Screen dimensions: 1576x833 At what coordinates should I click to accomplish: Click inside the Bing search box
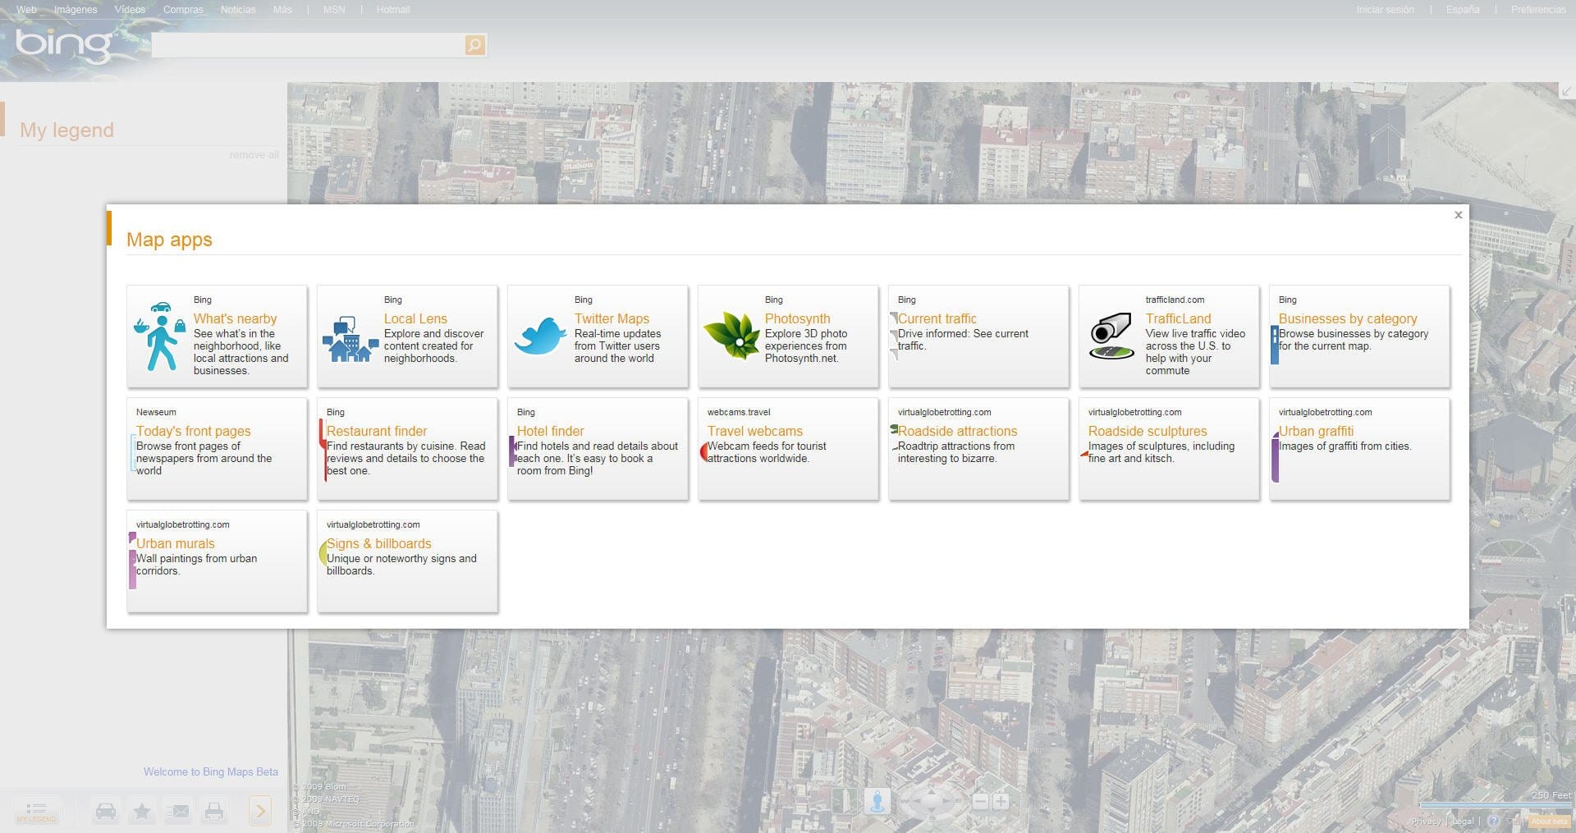point(312,43)
